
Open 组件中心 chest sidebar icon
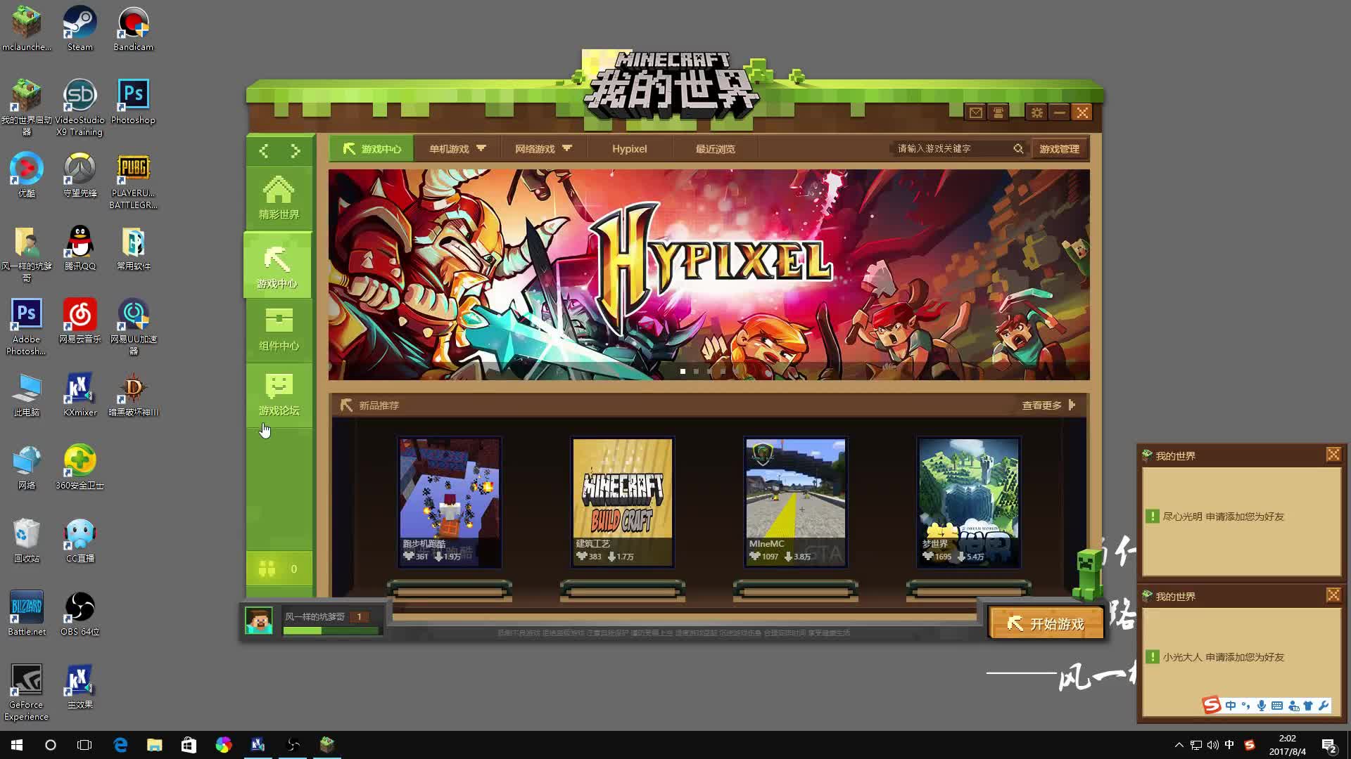pos(279,330)
